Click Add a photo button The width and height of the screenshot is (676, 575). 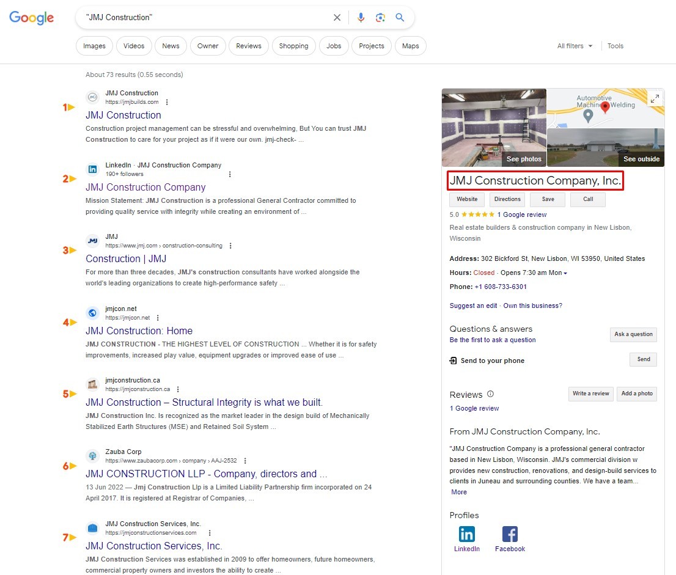637,394
